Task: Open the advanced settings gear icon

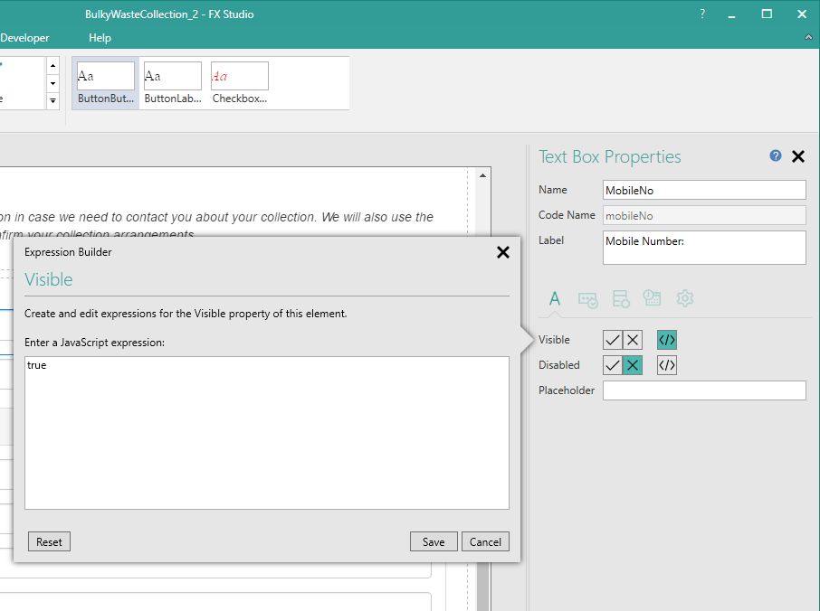Action: [x=685, y=298]
